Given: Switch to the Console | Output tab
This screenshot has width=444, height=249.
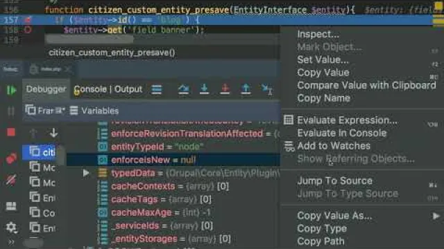Looking at the screenshot, I should coord(108,89).
